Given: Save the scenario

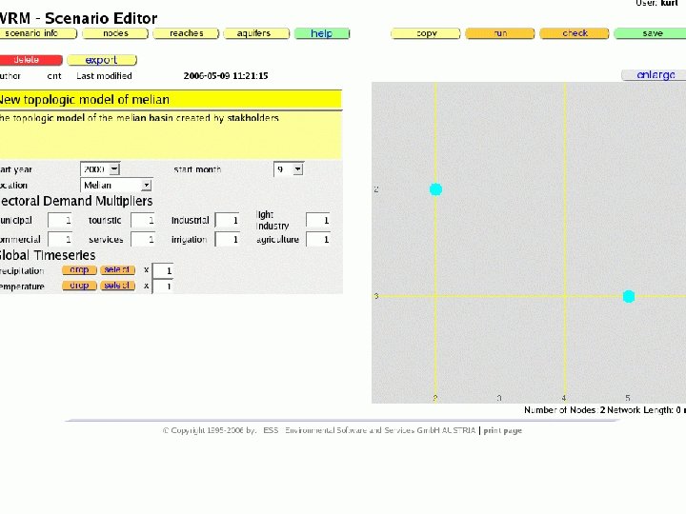Looking at the screenshot, I should 651,33.
